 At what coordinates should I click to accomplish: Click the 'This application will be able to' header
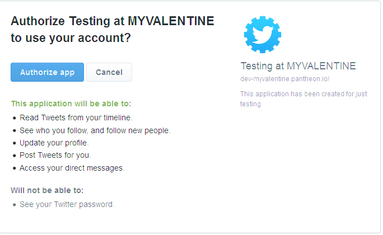tap(71, 104)
